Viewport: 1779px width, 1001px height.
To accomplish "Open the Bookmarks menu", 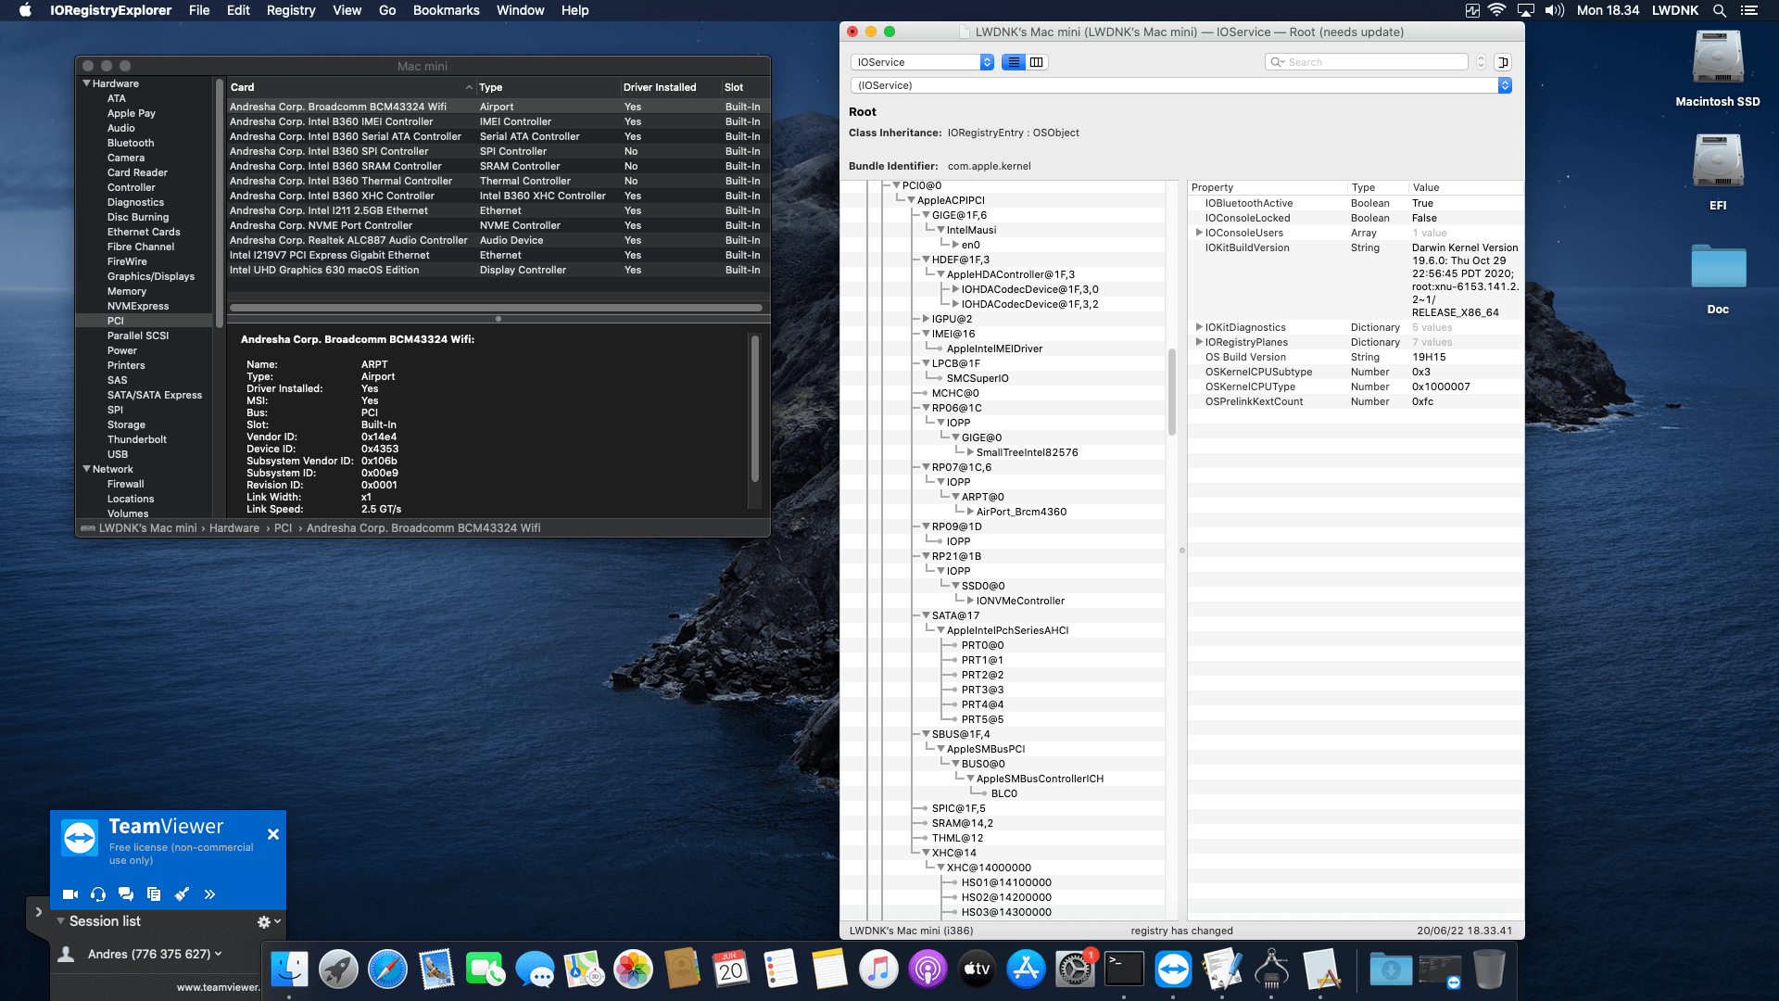I will tap(446, 10).
